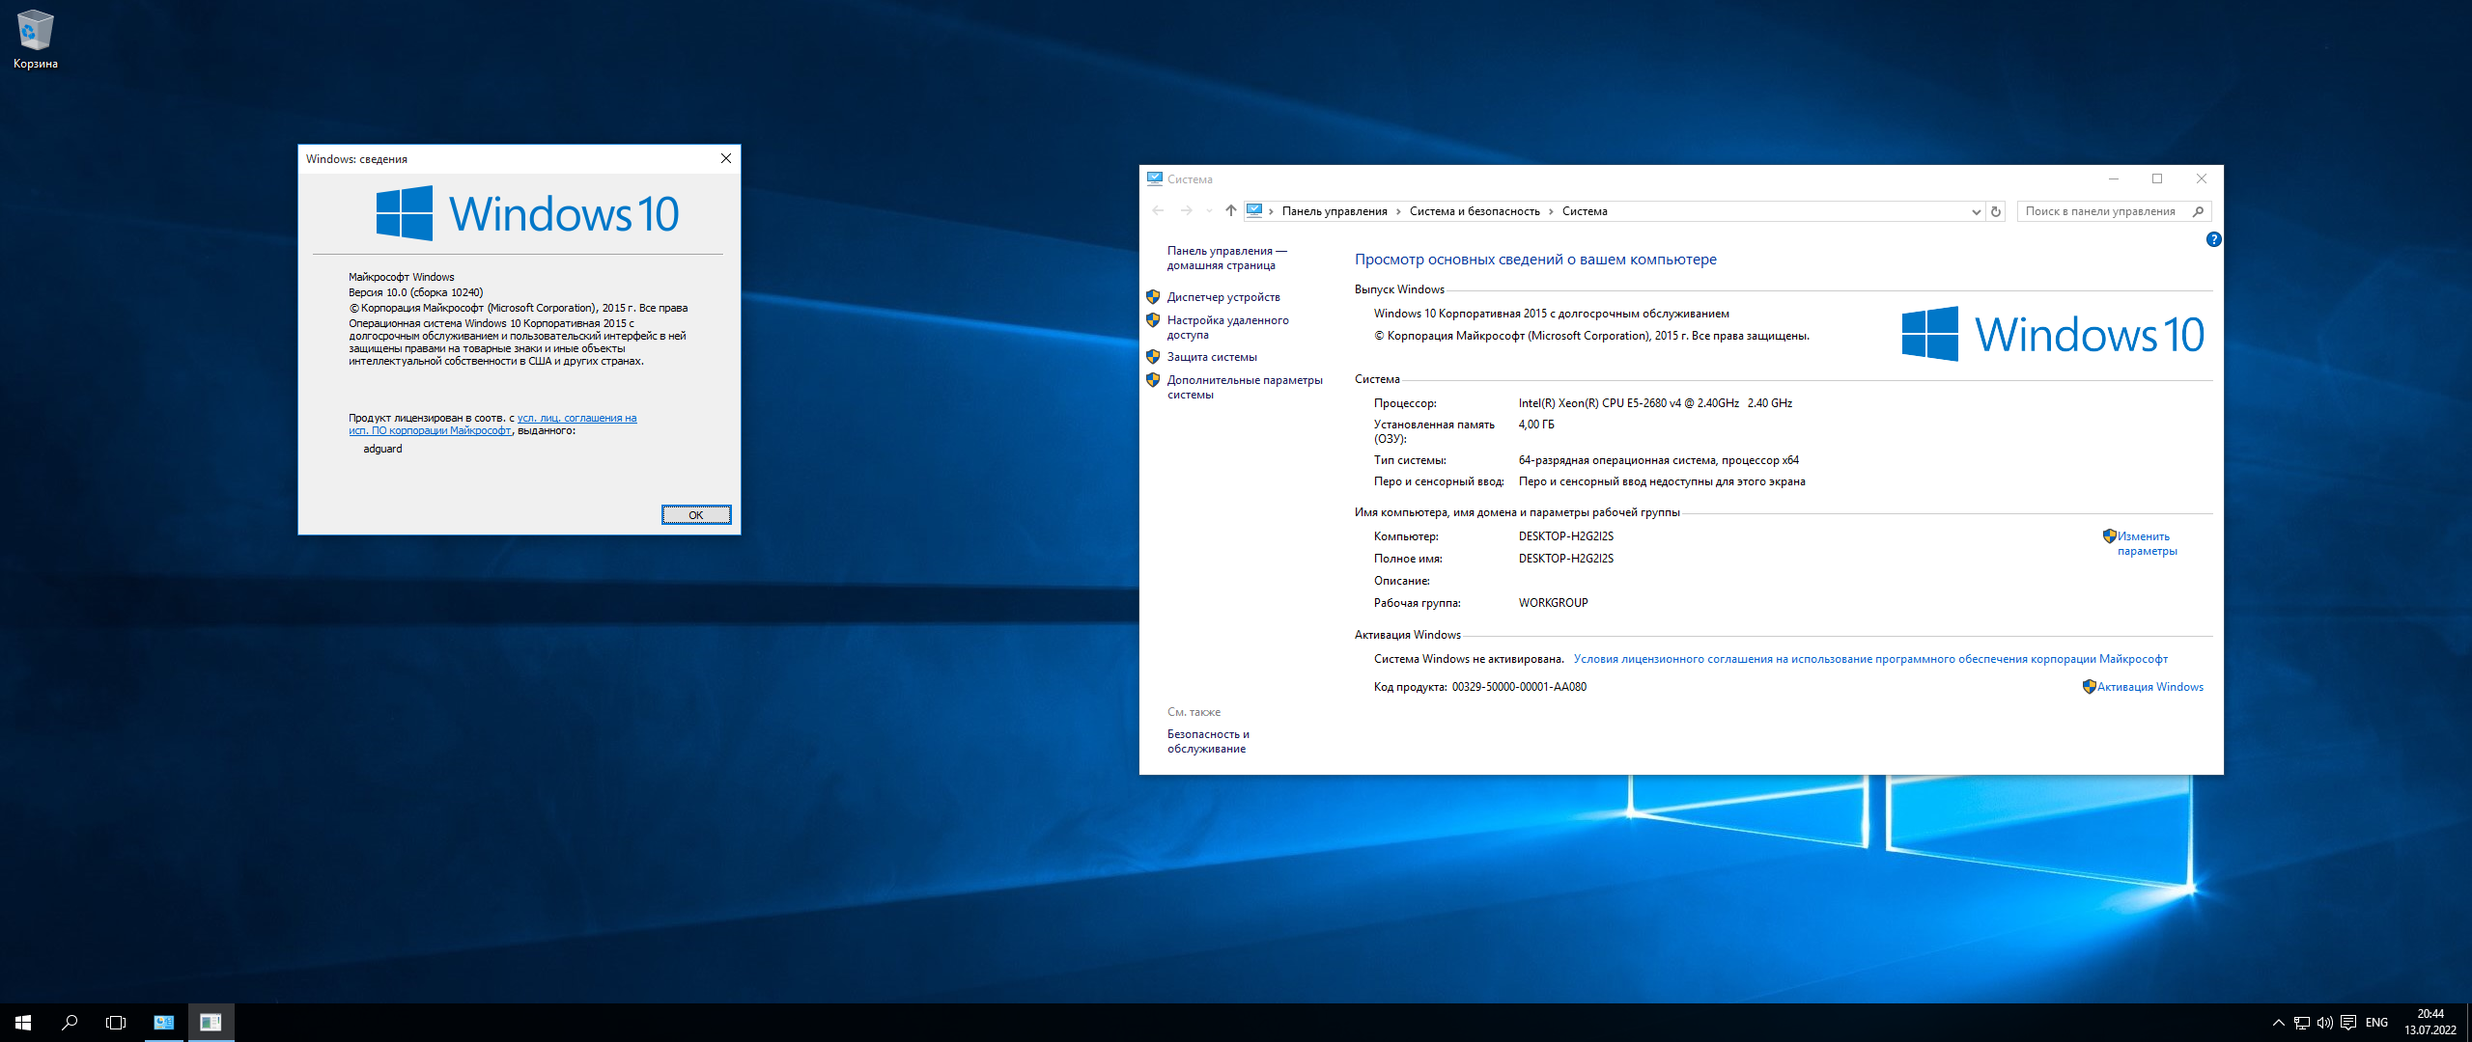The width and height of the screenshot is (2472, 1042).
Task: Open Диспетчер устройств link
Action: click(x=1223, y=297)
